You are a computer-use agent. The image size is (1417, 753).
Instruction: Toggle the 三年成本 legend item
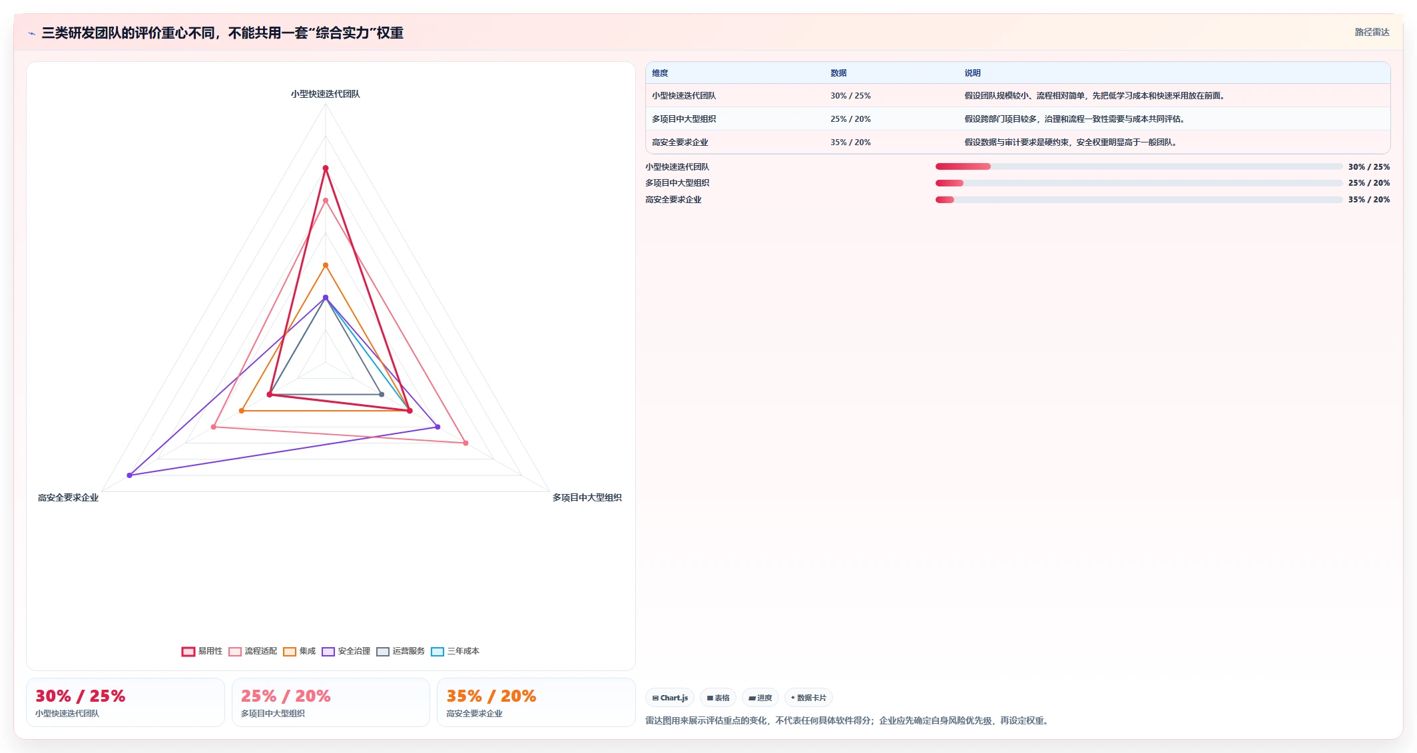click(455, 651)
